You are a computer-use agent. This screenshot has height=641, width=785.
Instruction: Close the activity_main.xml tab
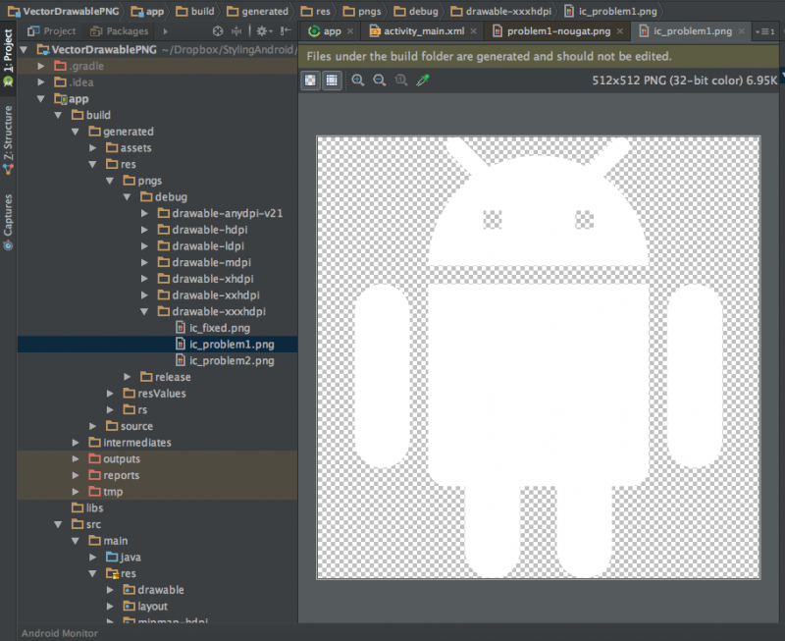click(474, 31)
